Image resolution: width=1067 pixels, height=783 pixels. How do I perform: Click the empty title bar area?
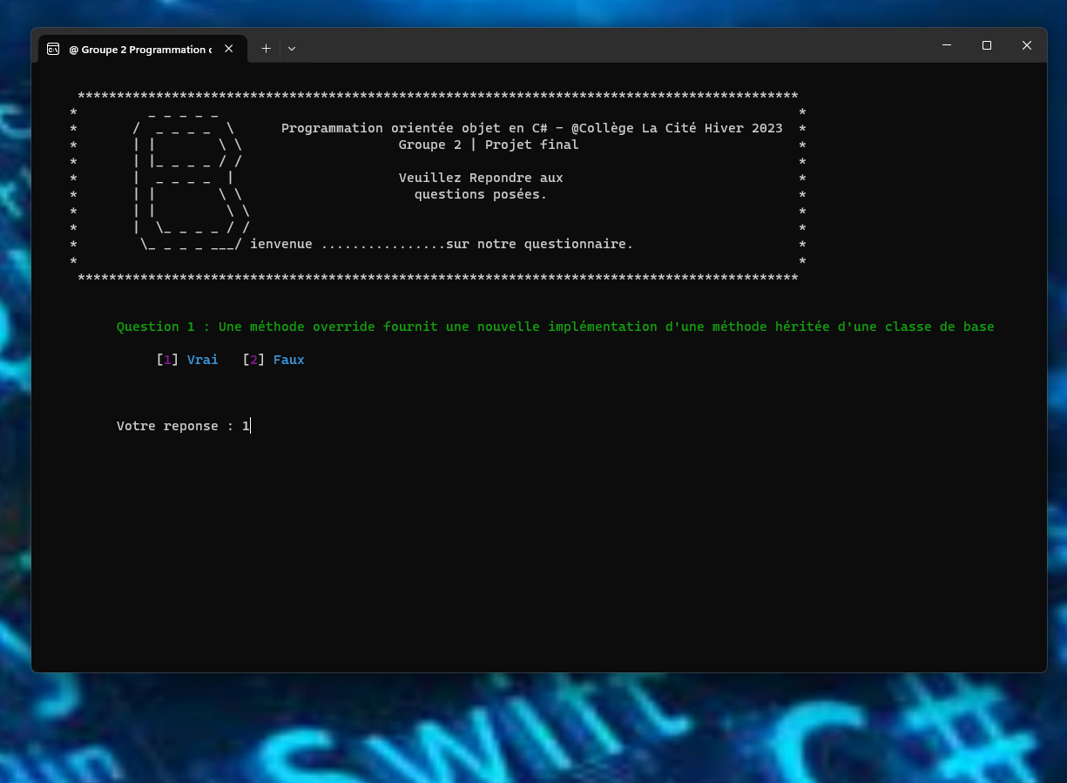(x=610, y=45)
